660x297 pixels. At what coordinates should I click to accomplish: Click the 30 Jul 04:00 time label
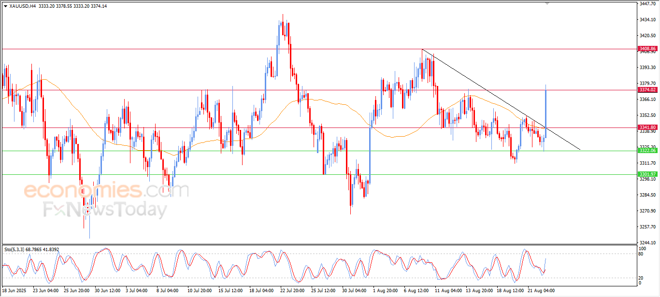coord(355,291)
